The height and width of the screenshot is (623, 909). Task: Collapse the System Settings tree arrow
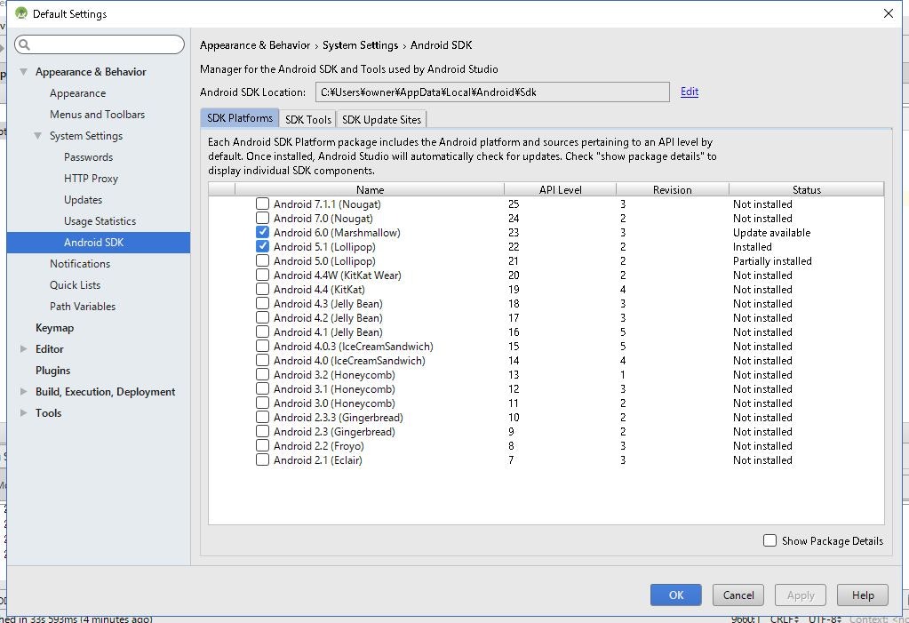point(37,136)
